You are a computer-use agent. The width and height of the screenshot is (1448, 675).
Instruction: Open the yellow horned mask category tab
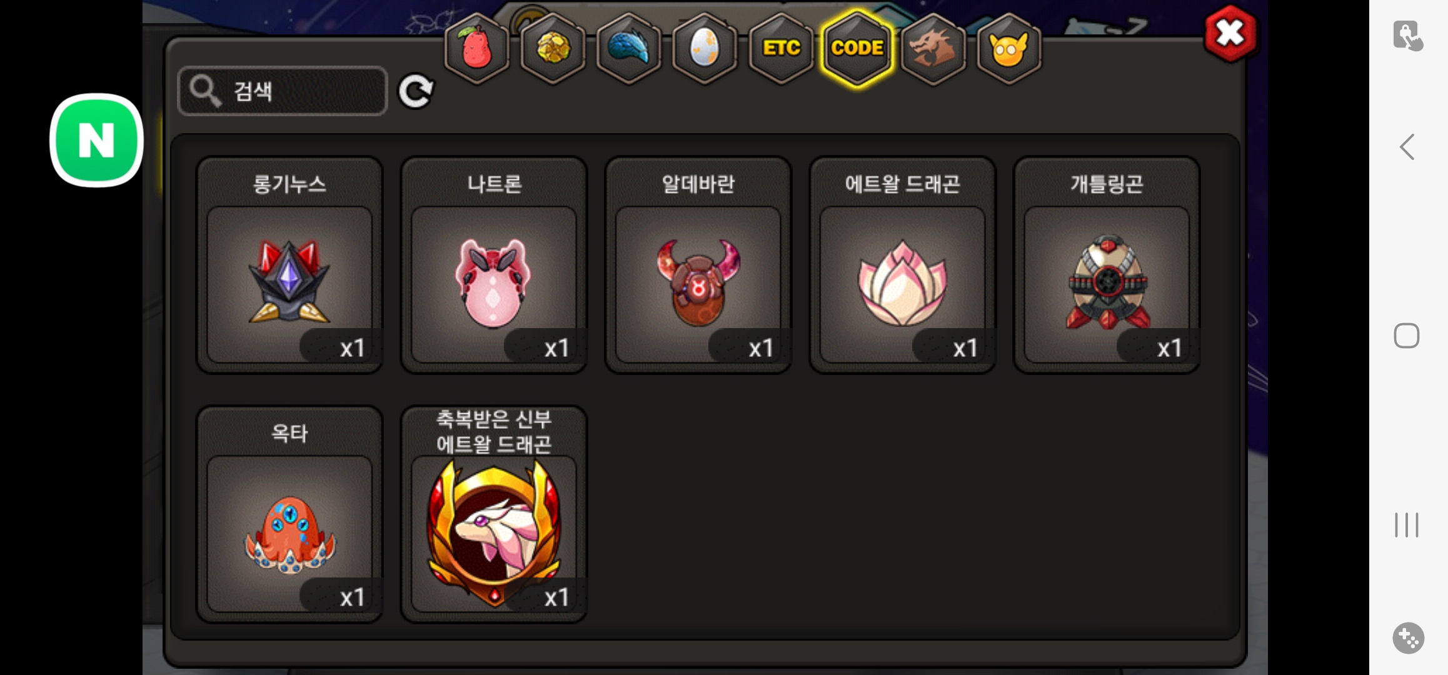[1008, 48]
